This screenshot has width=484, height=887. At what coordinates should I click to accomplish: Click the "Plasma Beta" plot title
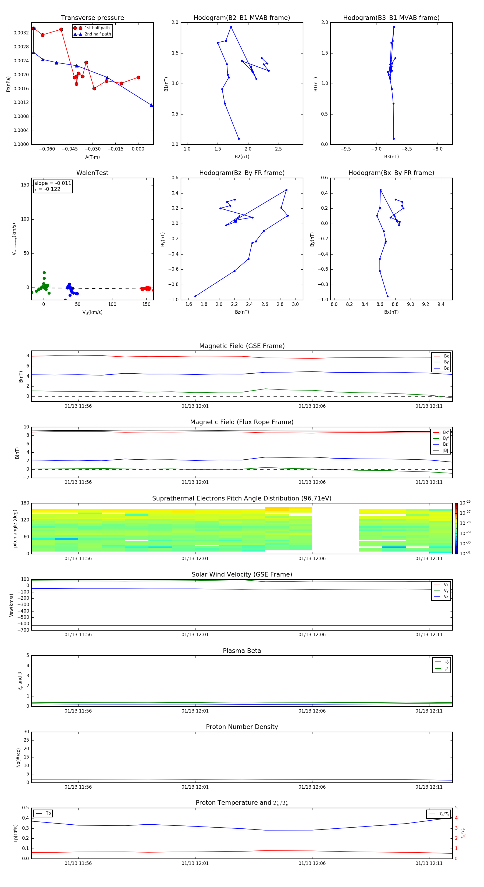[242, 651]
